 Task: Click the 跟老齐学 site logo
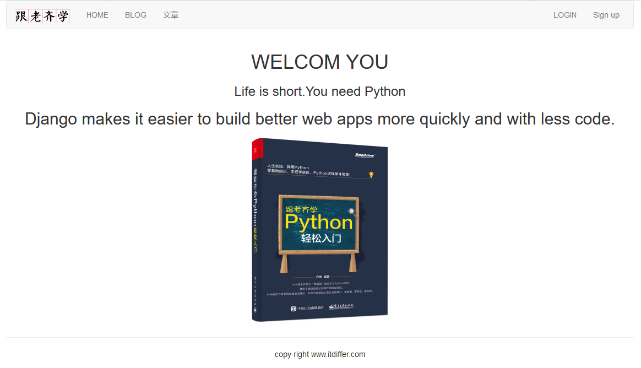(x=42, y=16)
